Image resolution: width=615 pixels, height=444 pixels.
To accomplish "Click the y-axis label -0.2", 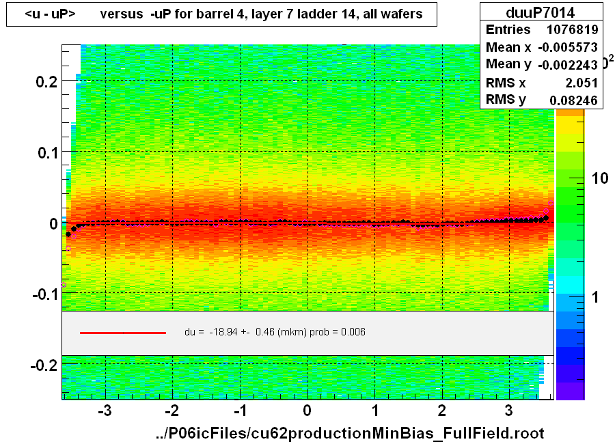I will coord(44,365).
